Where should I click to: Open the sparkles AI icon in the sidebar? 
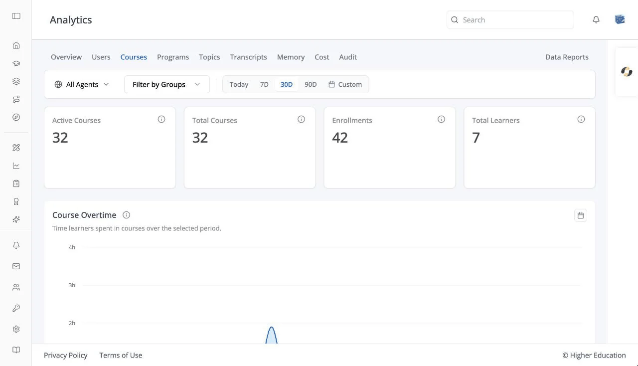click(x=16, y=219)
